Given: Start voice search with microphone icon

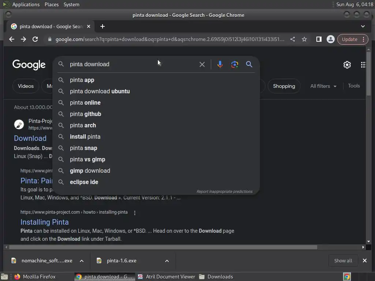Looking at the screenshot, I should coord(220,64).
